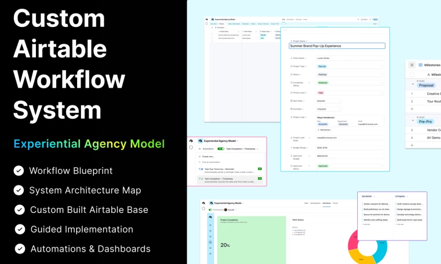This screenshot has width=441, height=264.
Task: Click the Experiential Agency Model base icon in the Automations panel
Action: click(x=201, y=141)
